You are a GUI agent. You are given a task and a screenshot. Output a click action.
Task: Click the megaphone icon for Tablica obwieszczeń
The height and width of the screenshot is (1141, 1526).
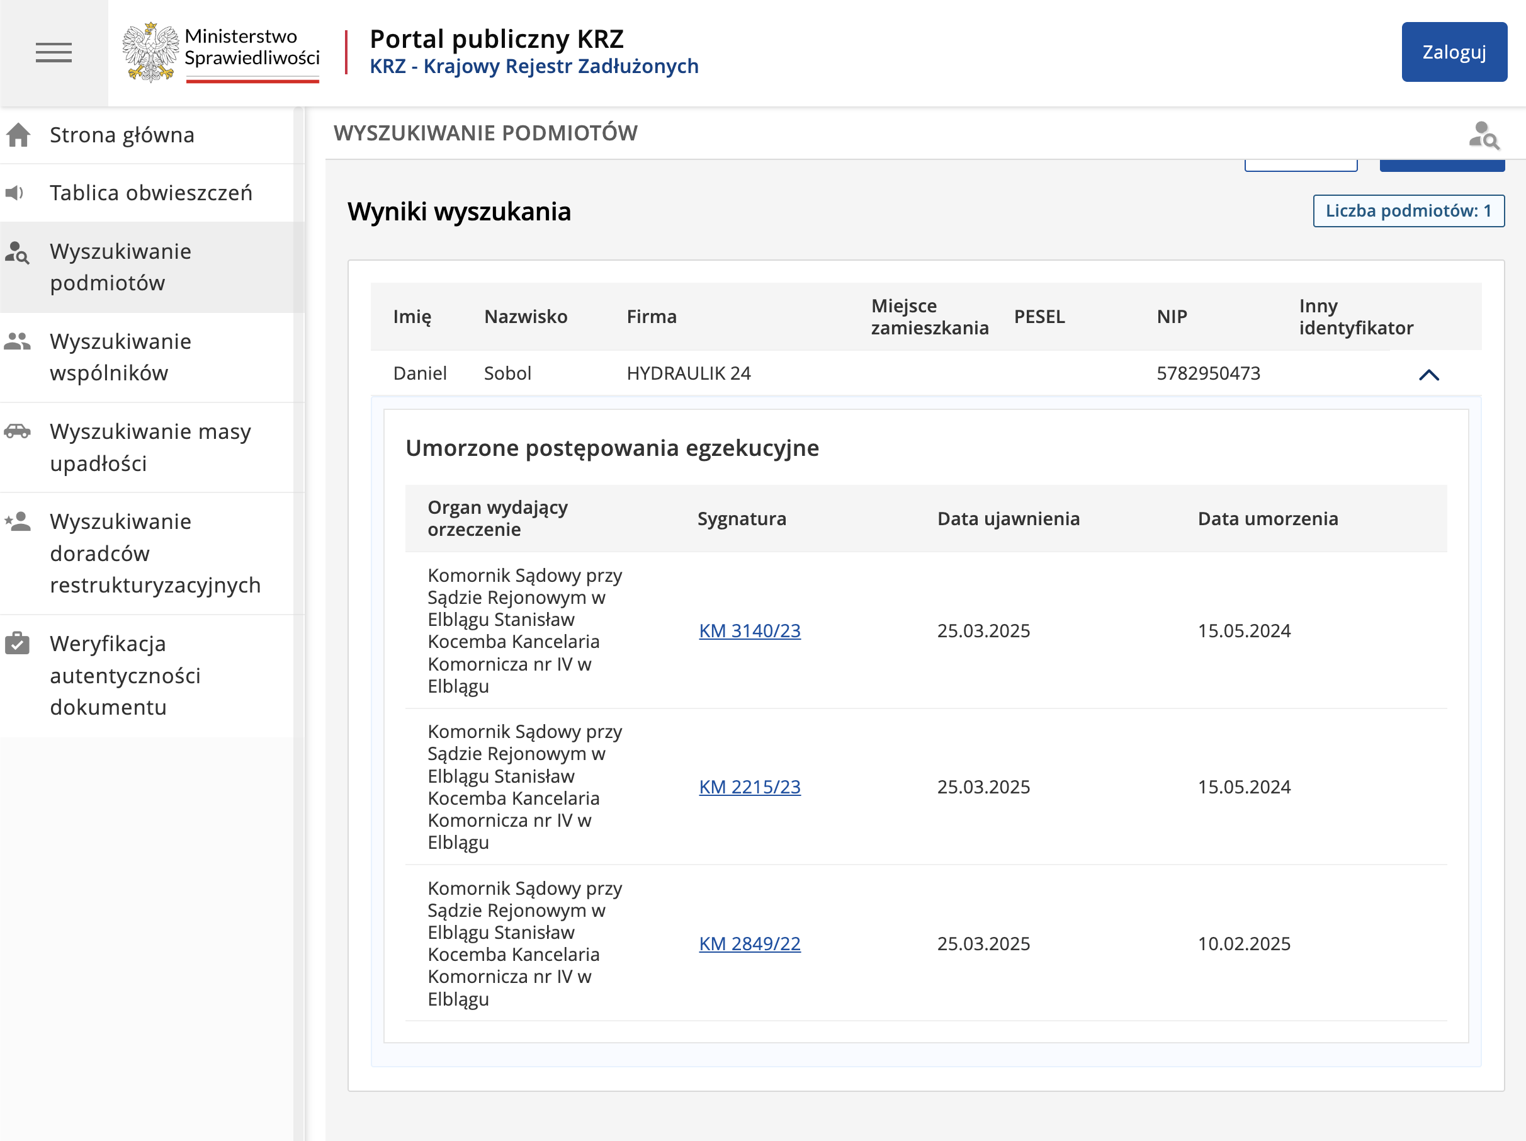15,193
